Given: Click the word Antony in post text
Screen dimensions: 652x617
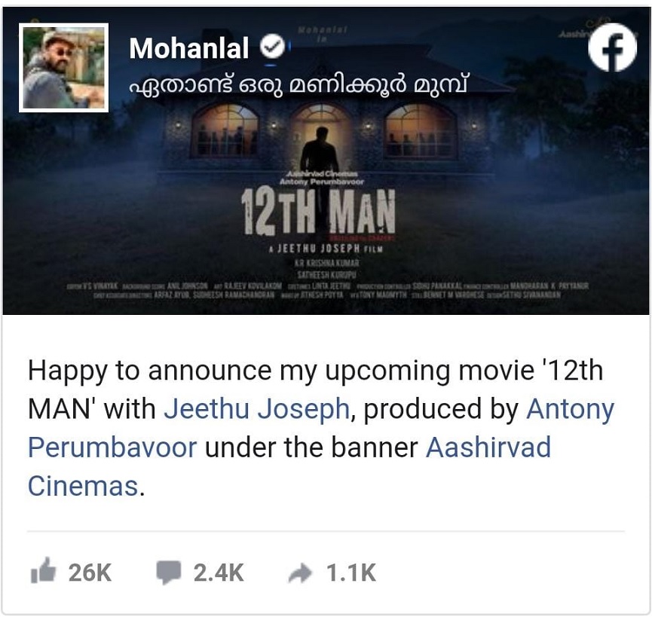Looking at the screenshot, I should (x=570, y=409).
